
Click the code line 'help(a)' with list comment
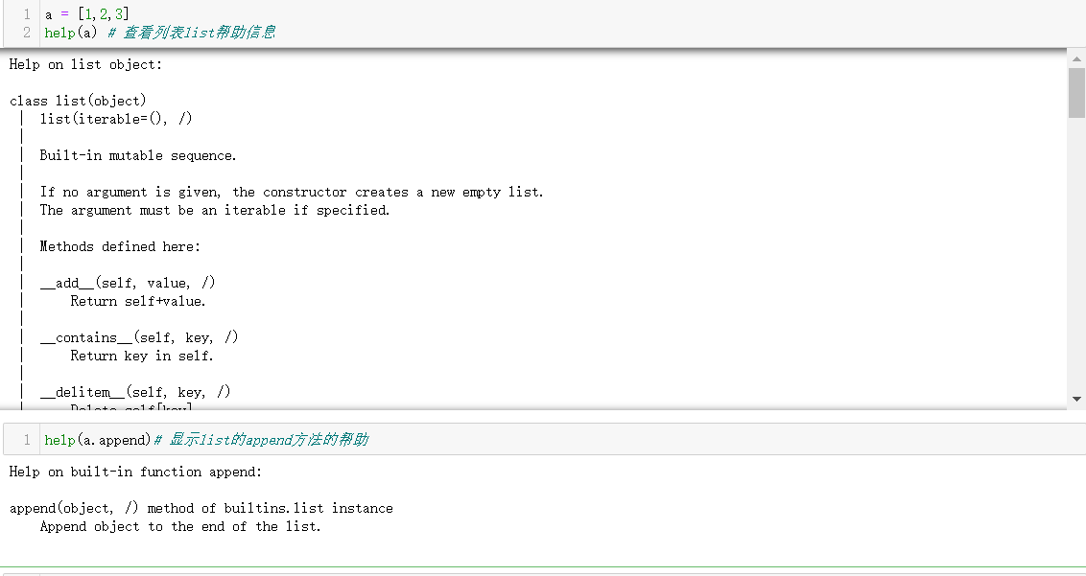pyautogui.click(x=160, y=33)
